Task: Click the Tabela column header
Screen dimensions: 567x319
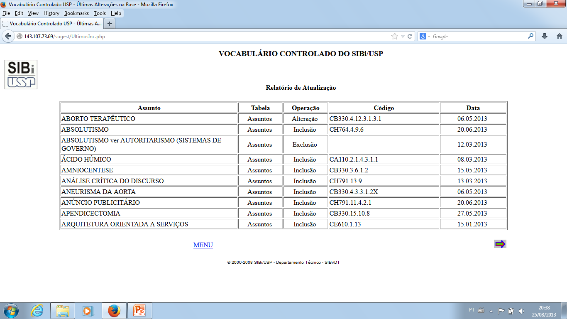Action: coord(260,108)
